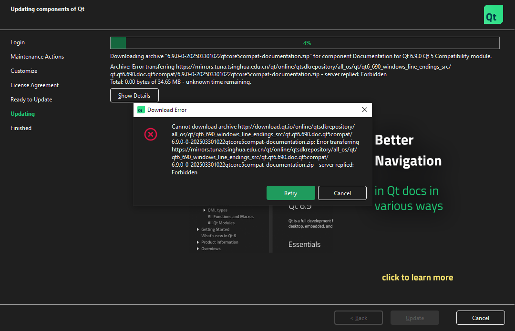Click the 4% progress bar
The width and height of the screenshot is (515, 331).
click(x=305, y=43)
